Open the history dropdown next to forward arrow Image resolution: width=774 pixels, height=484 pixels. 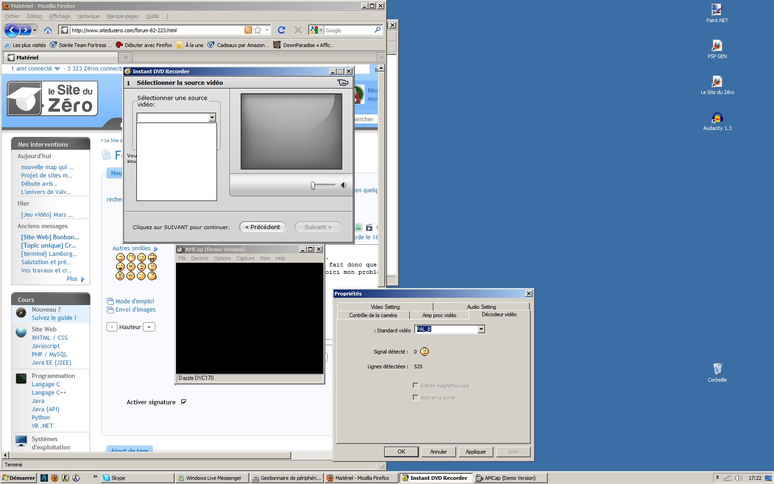click(35, 30)
